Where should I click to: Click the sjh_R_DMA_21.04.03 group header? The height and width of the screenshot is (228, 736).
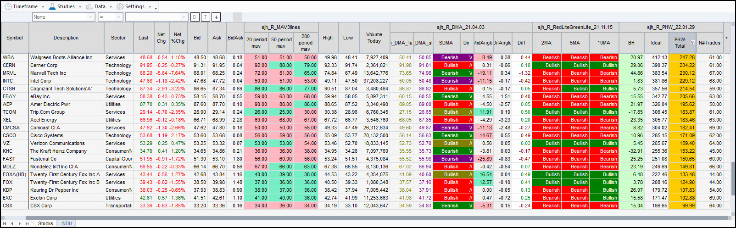pos(460,27)
